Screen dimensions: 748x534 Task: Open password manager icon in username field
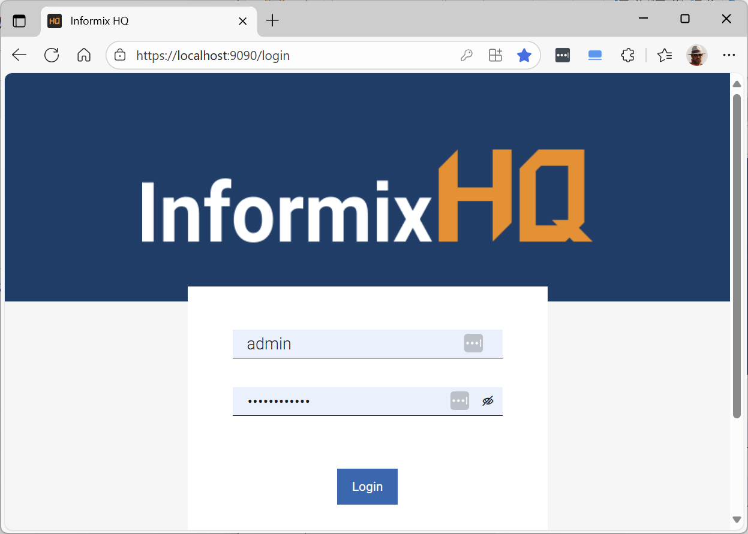(473, 343)
